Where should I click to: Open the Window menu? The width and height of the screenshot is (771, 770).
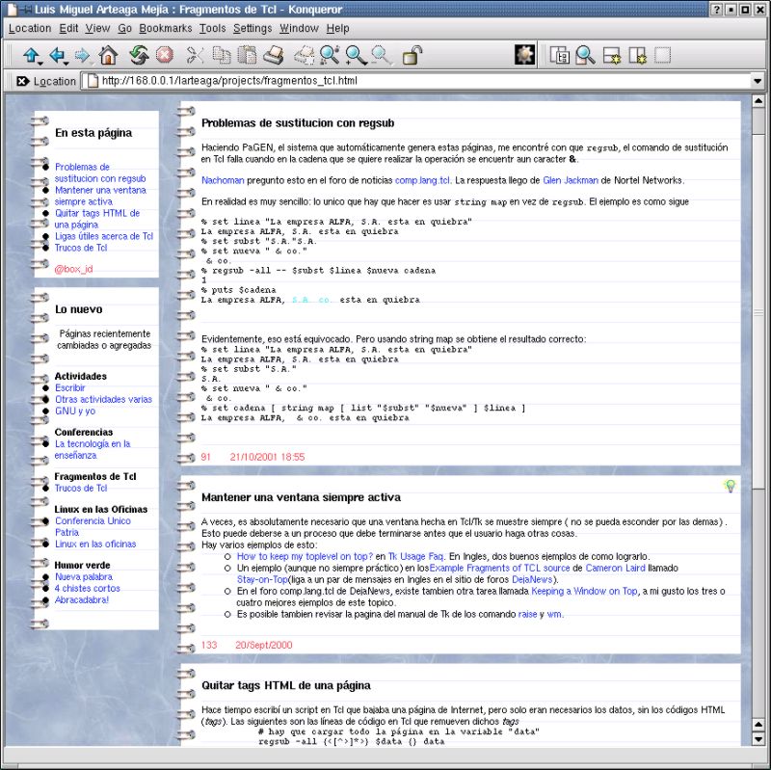(x=300, y=29)
